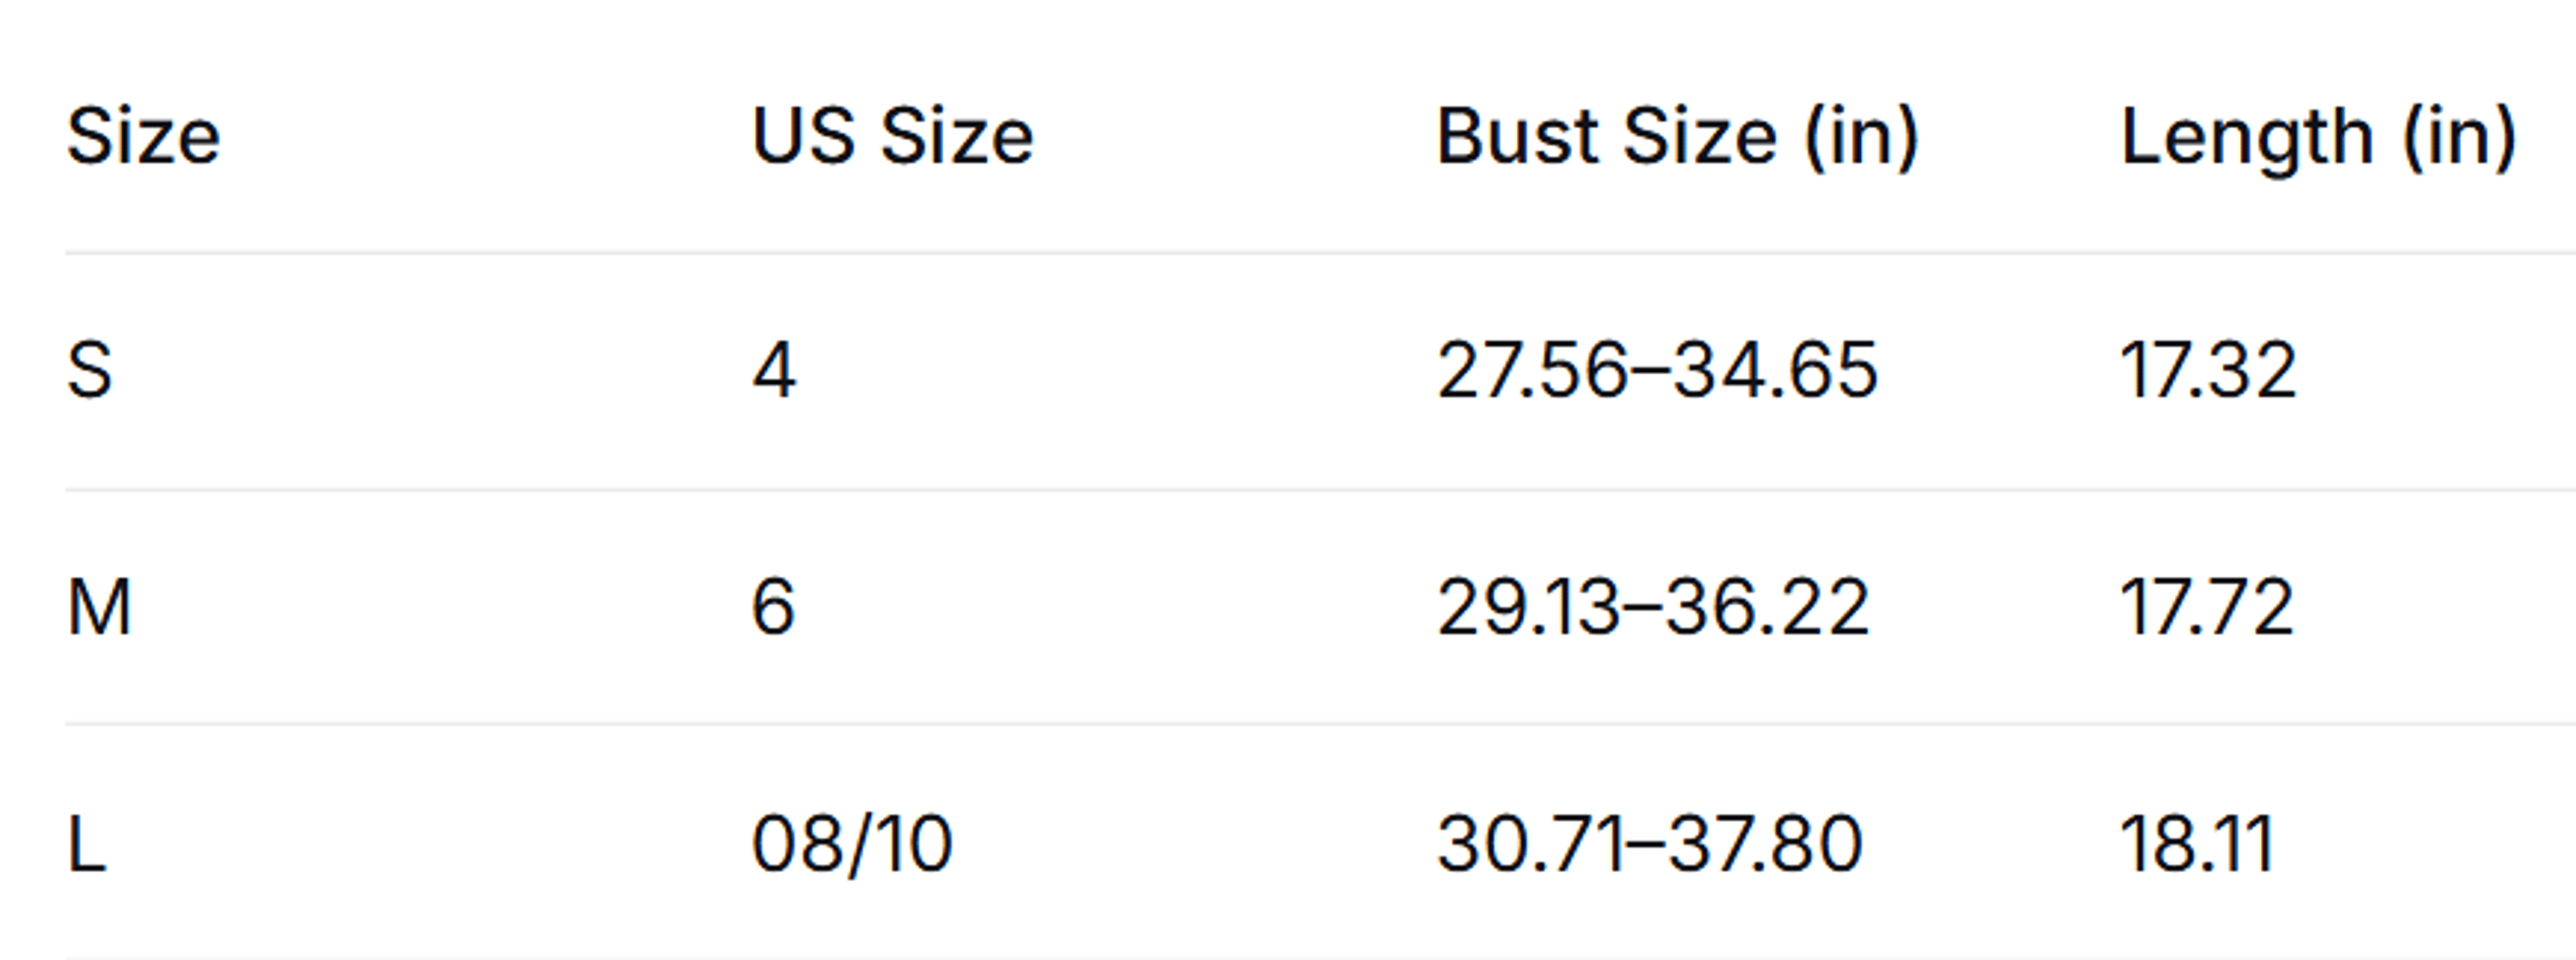Click the L size row label
The image size is (2576, 960).
86,843
